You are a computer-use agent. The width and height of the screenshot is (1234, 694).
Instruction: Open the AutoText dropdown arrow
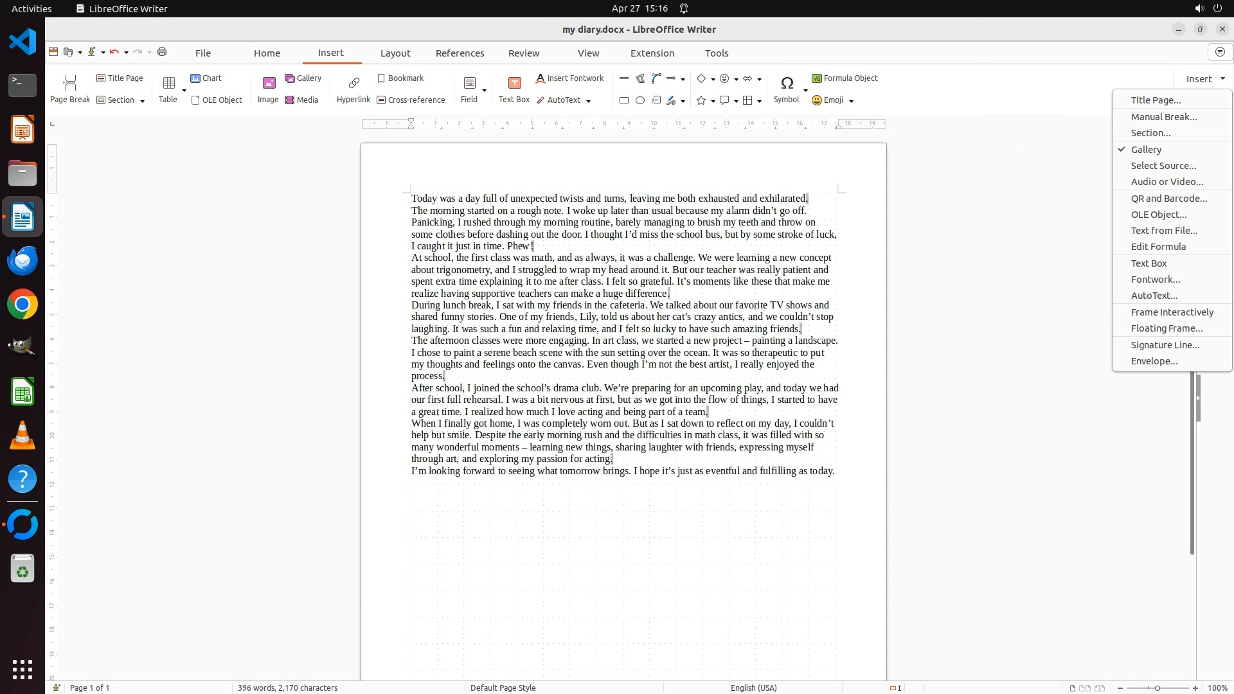589,101
